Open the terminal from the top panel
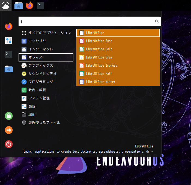 click(x=40, y=5)
